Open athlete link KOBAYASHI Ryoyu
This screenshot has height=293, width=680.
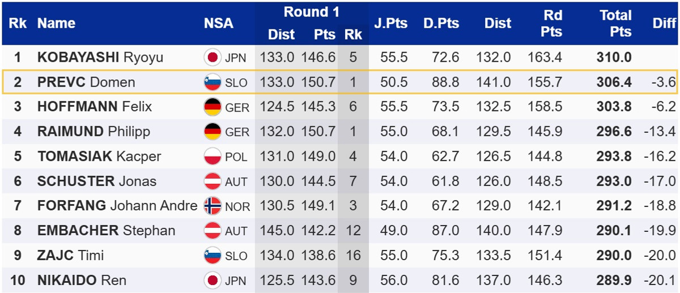point(100,57)
